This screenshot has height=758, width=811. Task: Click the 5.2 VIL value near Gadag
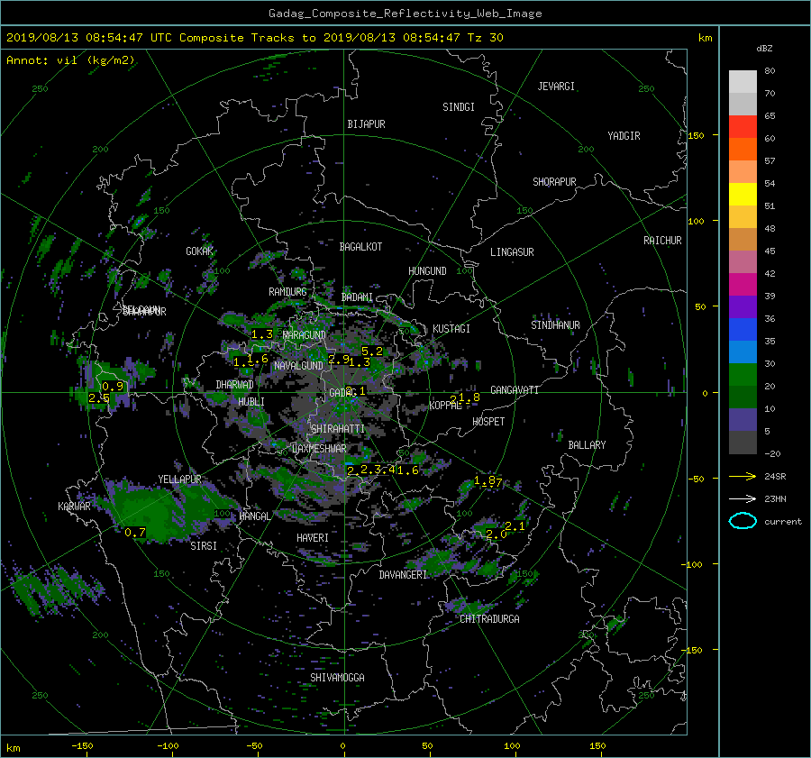(x=372, y=352)
